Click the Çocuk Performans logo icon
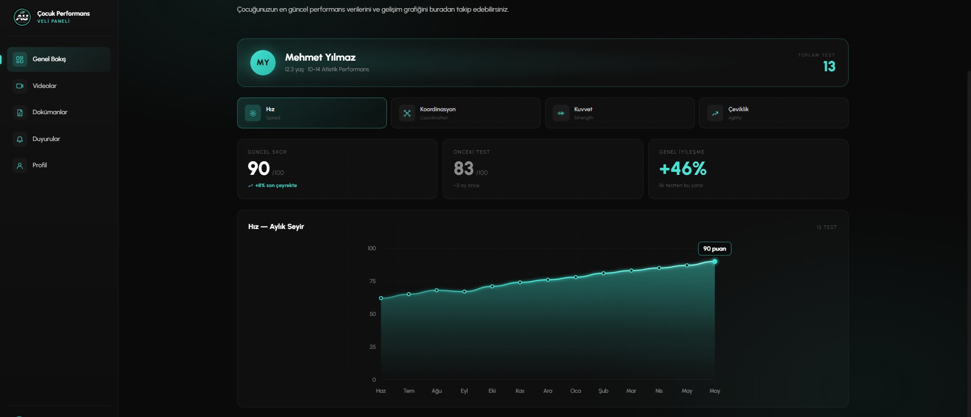 (x=22, y=17)
